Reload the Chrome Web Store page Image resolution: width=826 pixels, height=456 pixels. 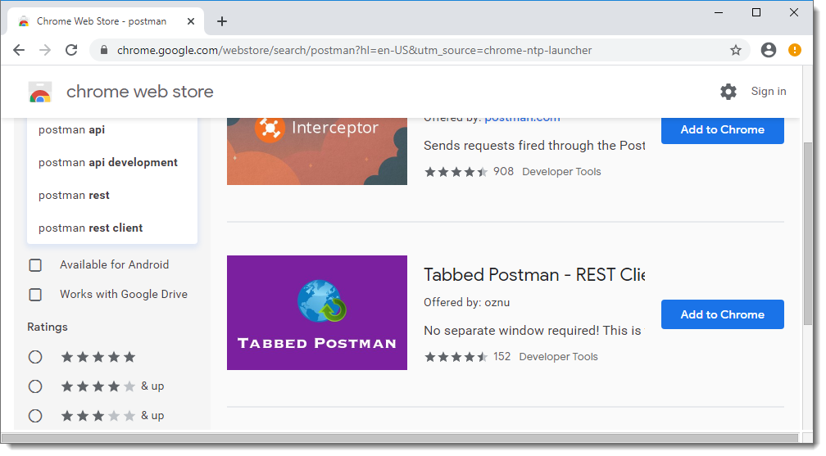(71, 50)
